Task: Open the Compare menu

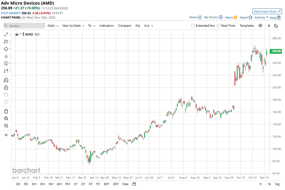Action: [125, 26]
